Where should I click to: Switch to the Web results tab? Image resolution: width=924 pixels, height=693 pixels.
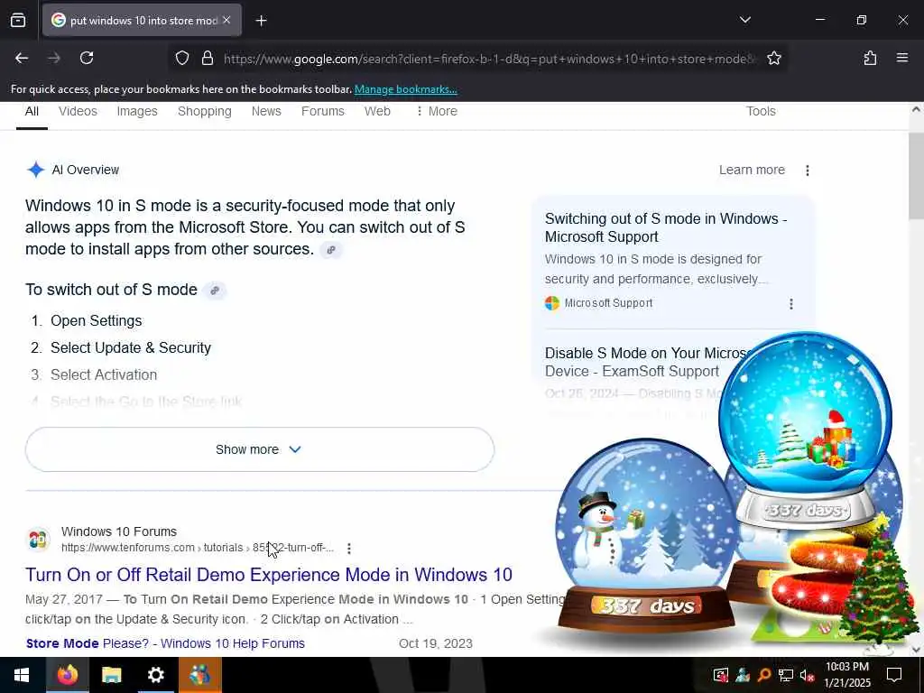click(377, 111)
